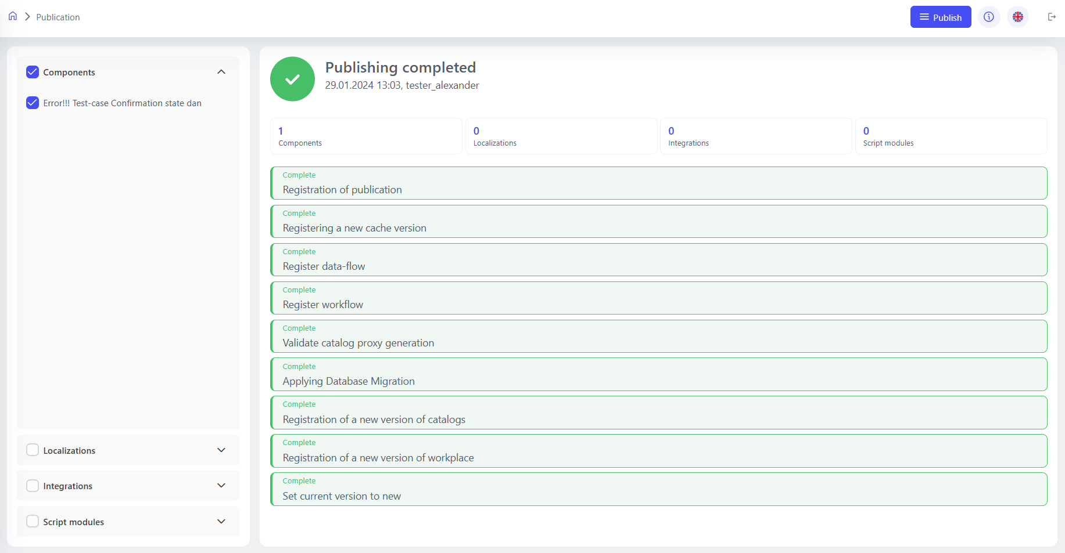The image size is (1065, 553).
Task: Click the Publication breadcrumb link
Action: point(58,17)
